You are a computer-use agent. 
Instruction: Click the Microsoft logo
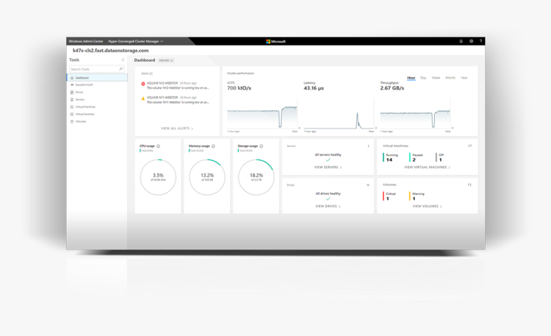coord(276,42)
